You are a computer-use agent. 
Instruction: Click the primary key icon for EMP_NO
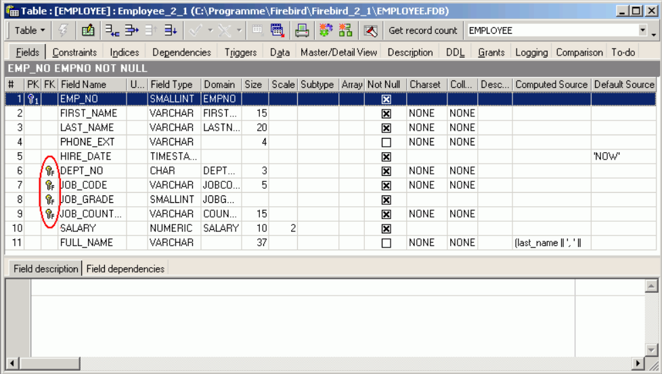tap(32, 99)
